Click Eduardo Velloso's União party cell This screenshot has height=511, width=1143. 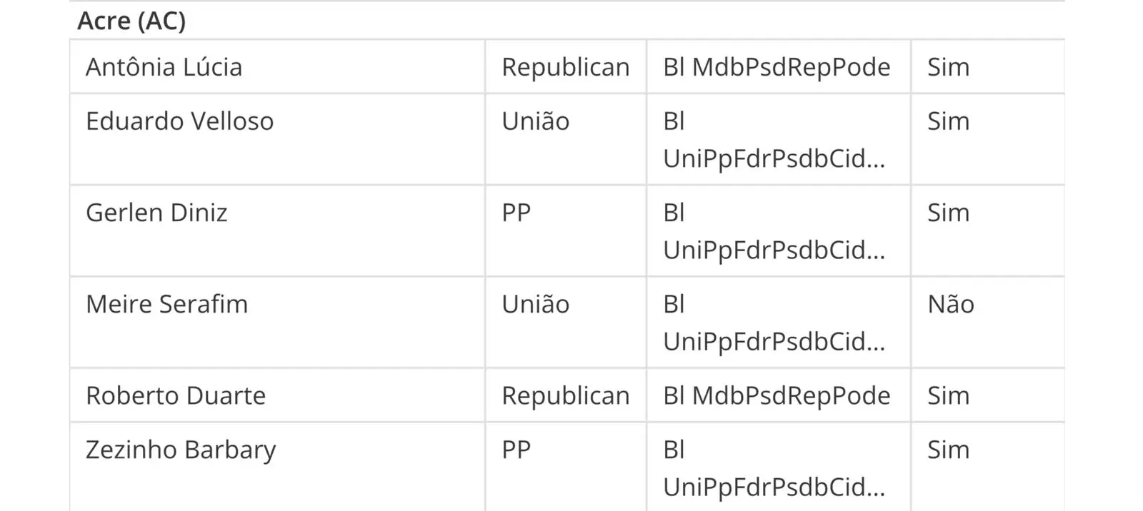pyautogui.click(x=535, y=121)
